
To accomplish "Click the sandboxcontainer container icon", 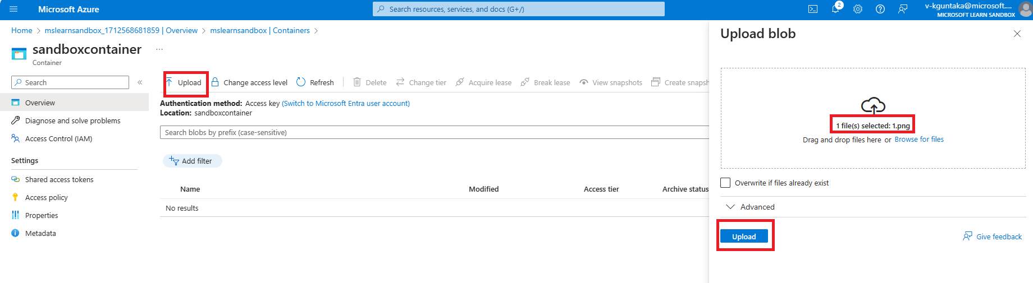I will click(19, 54).
